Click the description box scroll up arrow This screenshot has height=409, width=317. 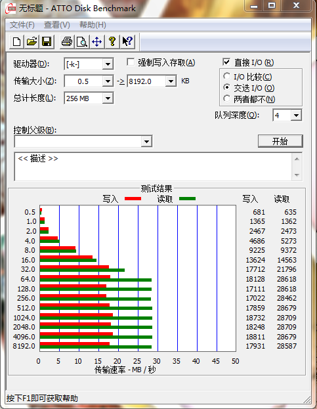[x=297, y=159]
